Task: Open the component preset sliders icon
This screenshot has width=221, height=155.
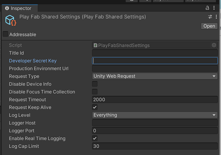Action: pyautogui.click(x=210, y=17)
